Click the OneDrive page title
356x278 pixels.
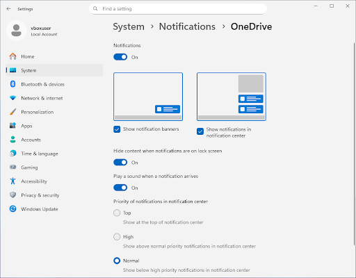(x=251, y=26)
